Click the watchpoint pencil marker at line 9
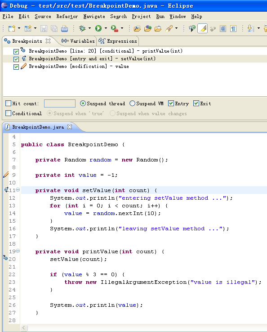Image resolution: width=267 pixels, height=332 pixels. [x=6, y=175]
